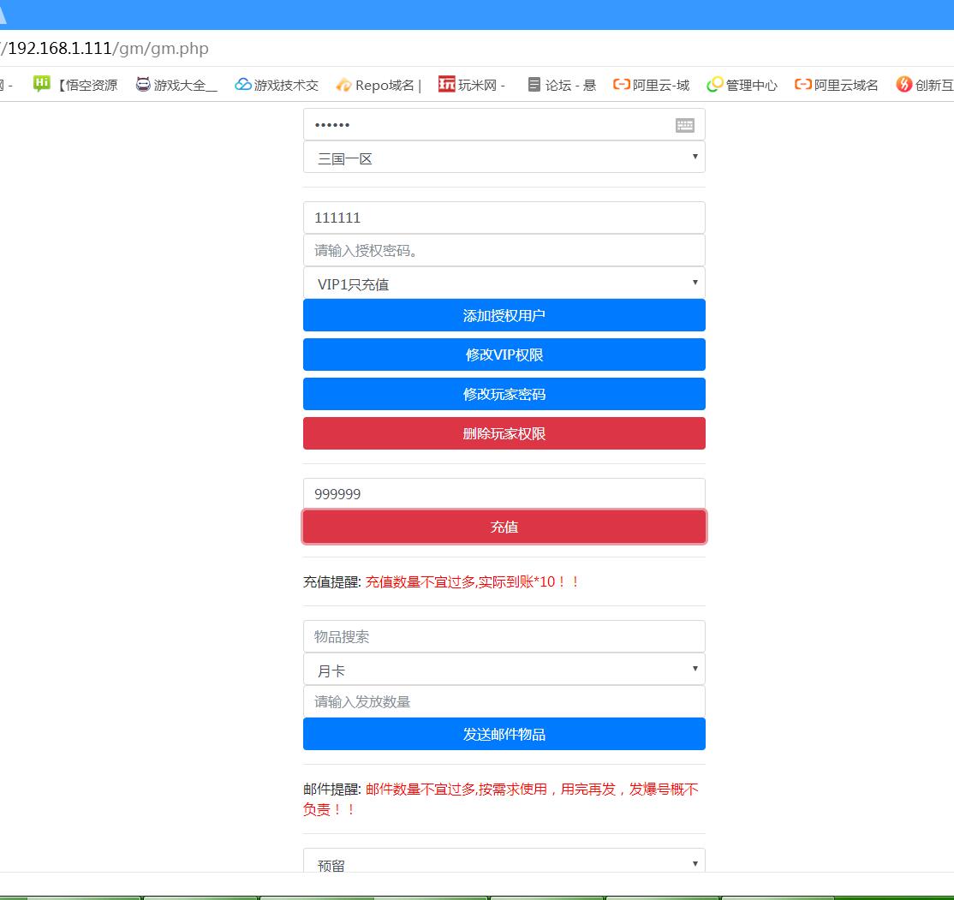
Task: Open the 游戏技术交 cloud bookmark icon
Action: coord(243,85)
